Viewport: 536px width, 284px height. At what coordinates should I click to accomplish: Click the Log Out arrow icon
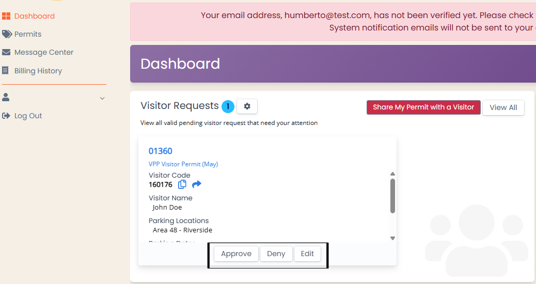(6, 116)
